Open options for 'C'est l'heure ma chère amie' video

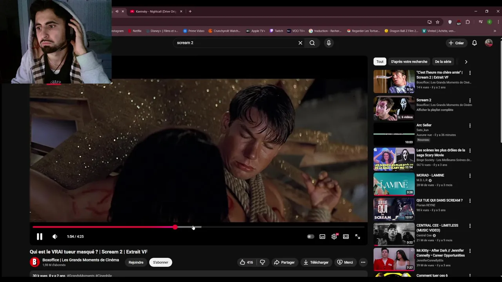tap(470, 73)
